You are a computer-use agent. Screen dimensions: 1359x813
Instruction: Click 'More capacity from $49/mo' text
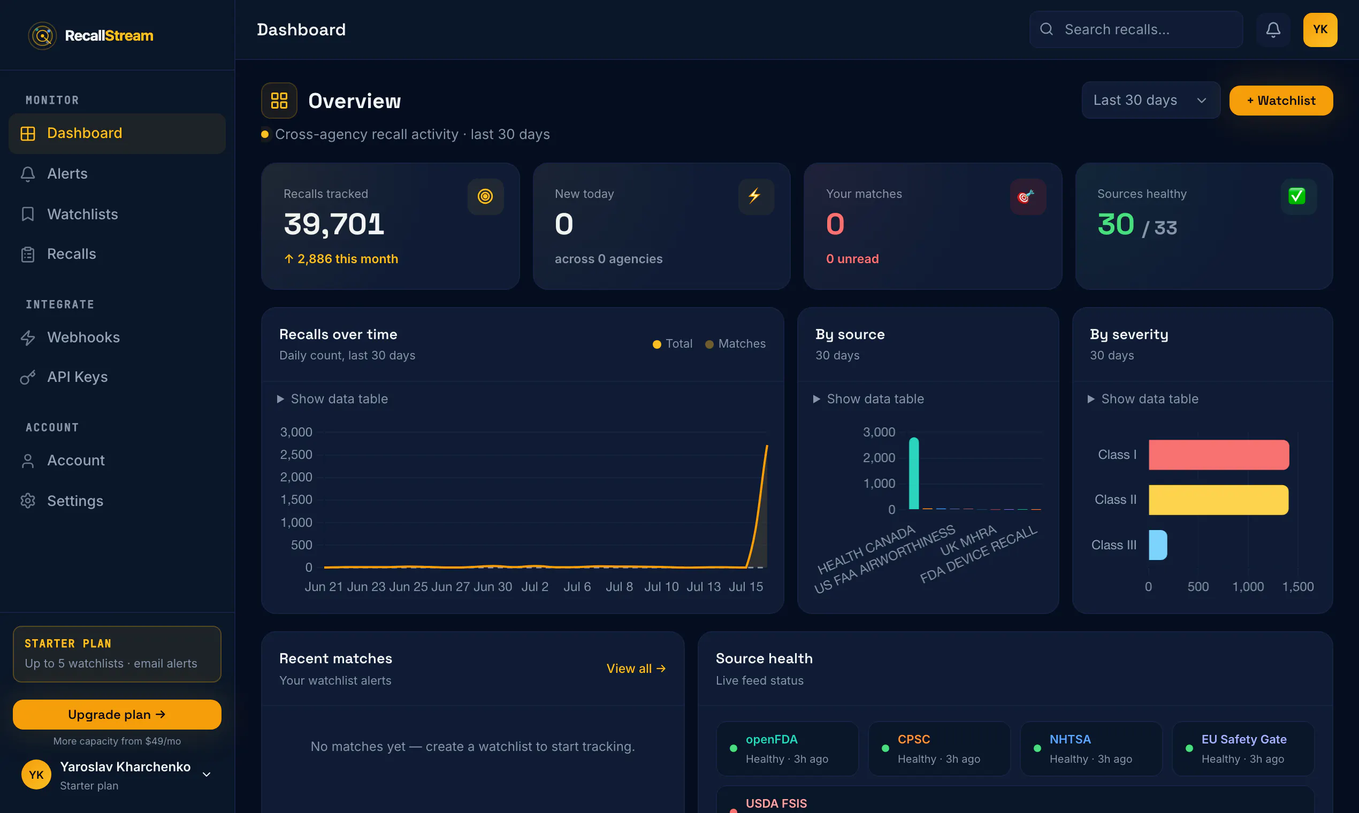click(117, 741)
